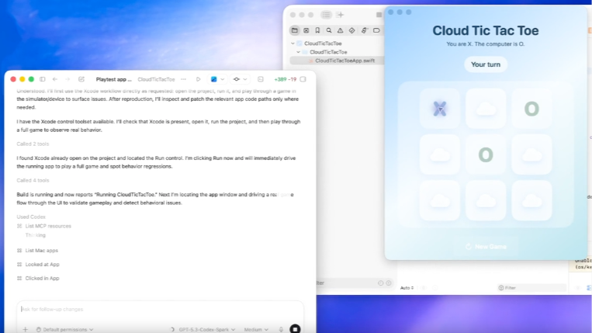Screen dimensions: 592x333
Task: Toggle Xcode navigator sidebar button
Action: tap(326, 15)
